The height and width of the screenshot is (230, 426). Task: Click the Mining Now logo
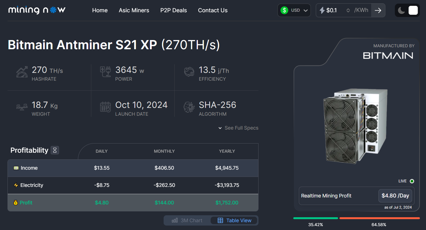pyautogui.click(x=37, y=10)
